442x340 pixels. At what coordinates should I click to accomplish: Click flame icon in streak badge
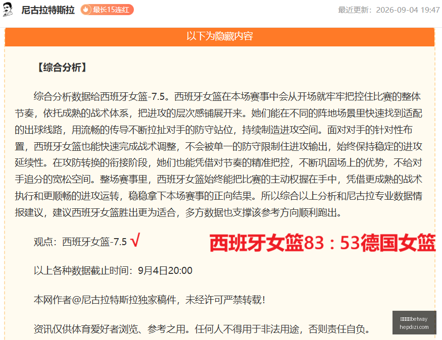point(86,10)
